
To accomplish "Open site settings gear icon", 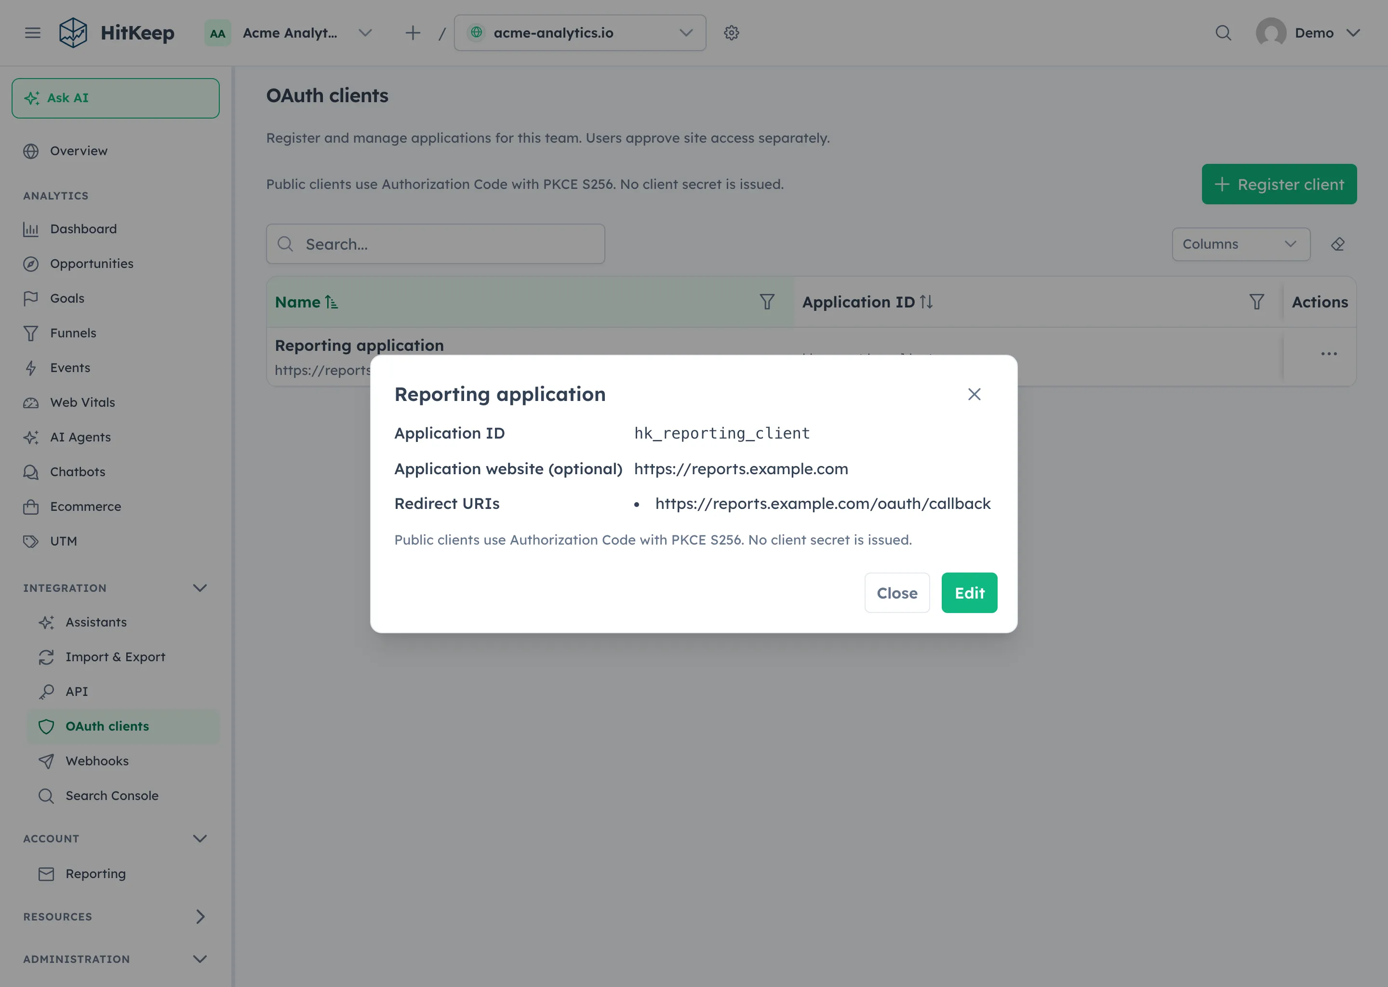I will (731, 33).
